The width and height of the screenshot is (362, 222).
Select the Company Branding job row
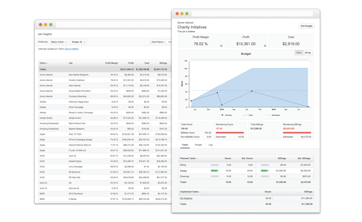[x=105, y=97]
